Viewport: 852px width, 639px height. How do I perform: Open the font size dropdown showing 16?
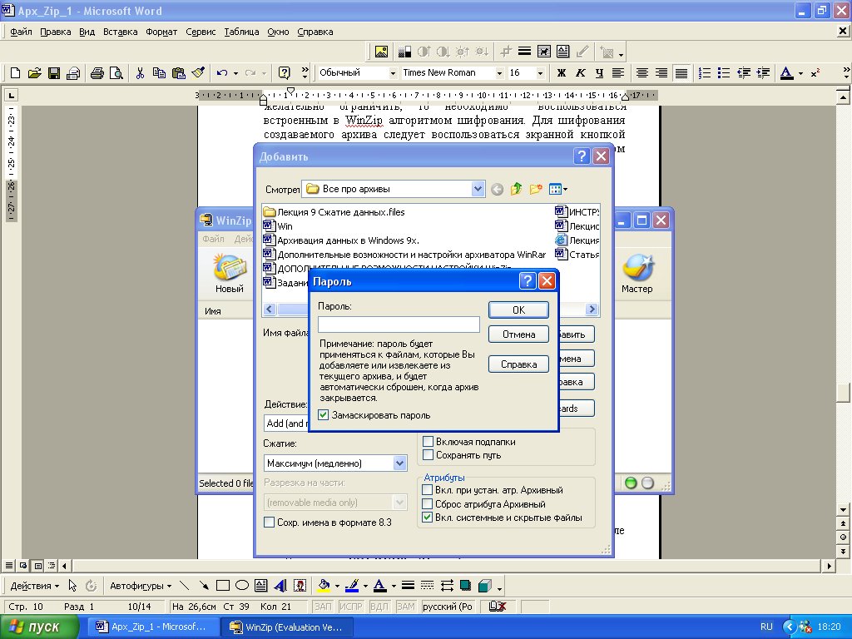(540, 73)
